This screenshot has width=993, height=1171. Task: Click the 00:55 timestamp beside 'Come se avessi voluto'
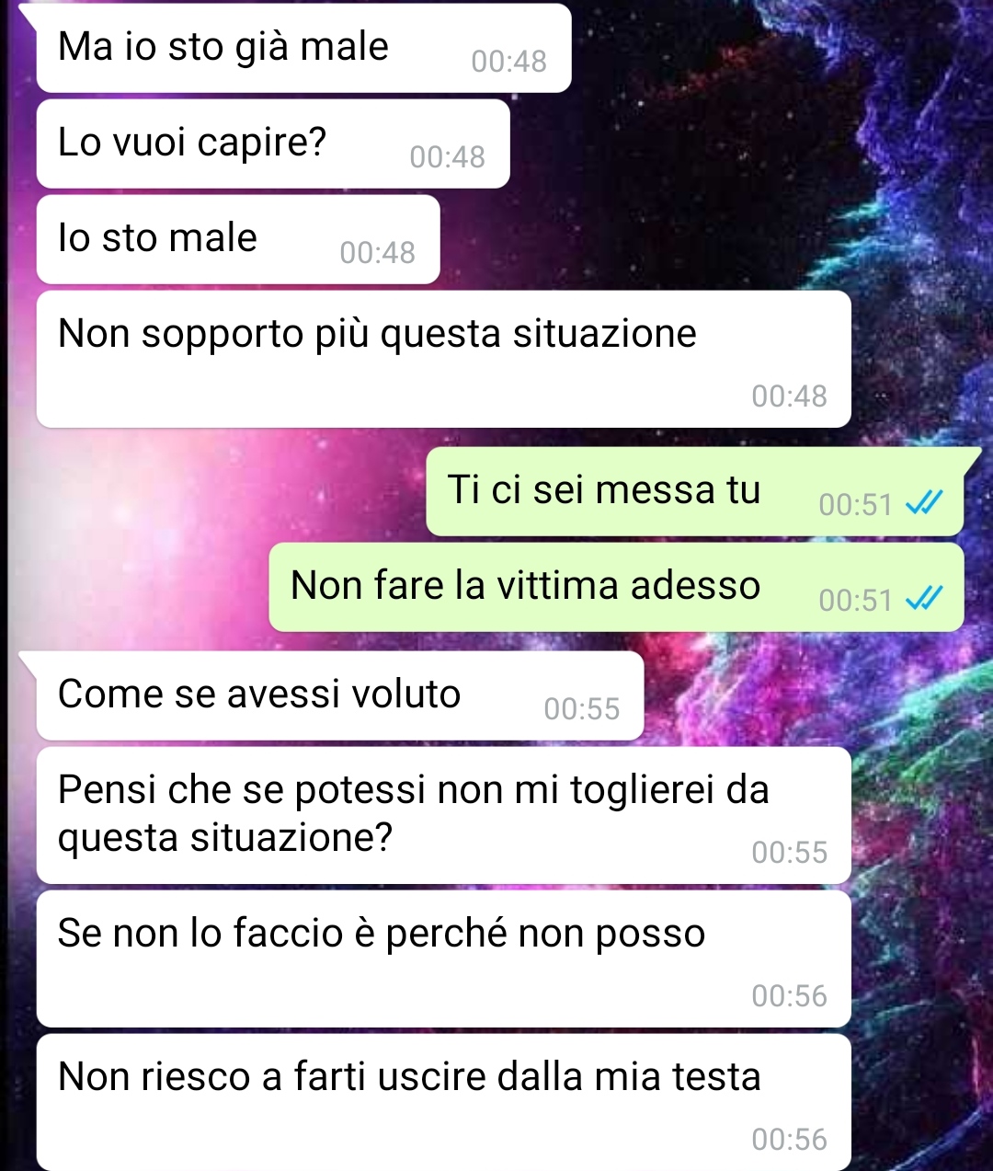tap(582, 709)
